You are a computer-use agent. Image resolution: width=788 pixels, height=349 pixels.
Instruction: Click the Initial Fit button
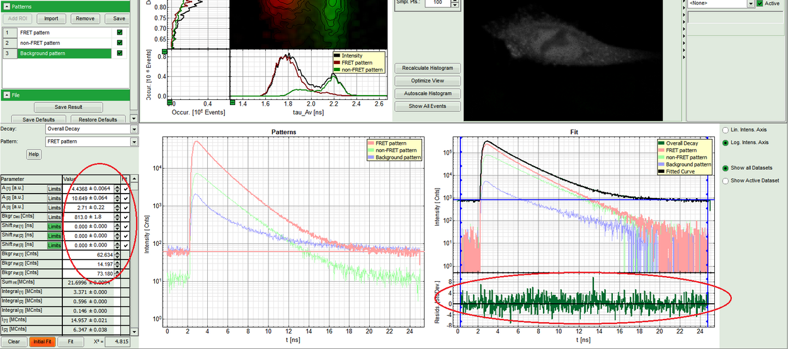[42, 341]
